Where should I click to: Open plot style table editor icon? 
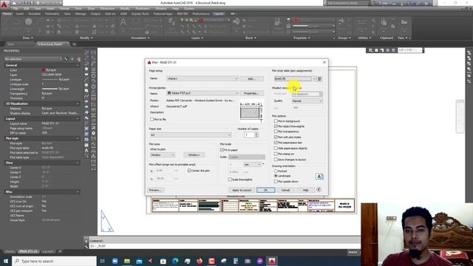[x=319, y=79]
